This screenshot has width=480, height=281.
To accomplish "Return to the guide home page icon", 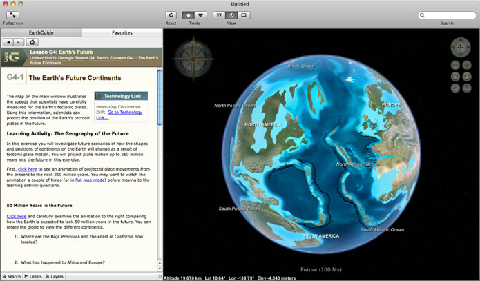I will pos(32,42).
